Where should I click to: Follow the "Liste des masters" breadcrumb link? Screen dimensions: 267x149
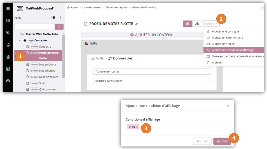click(x=92, y=8)
